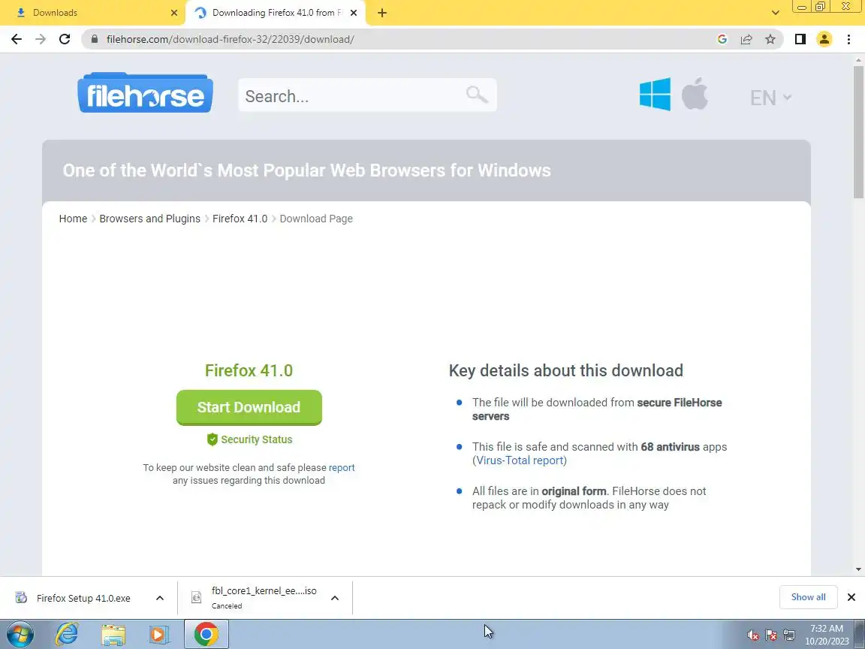The image size is (865, 649).
Task: Open a new browser tab
Action: coord(381,13)
